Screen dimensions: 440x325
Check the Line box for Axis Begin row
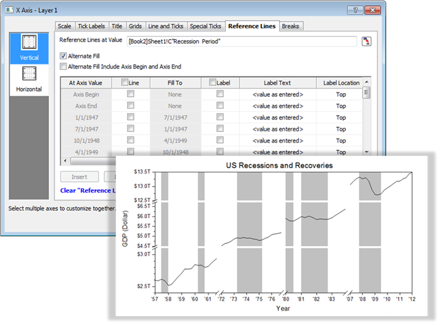(x=130, y=94)
